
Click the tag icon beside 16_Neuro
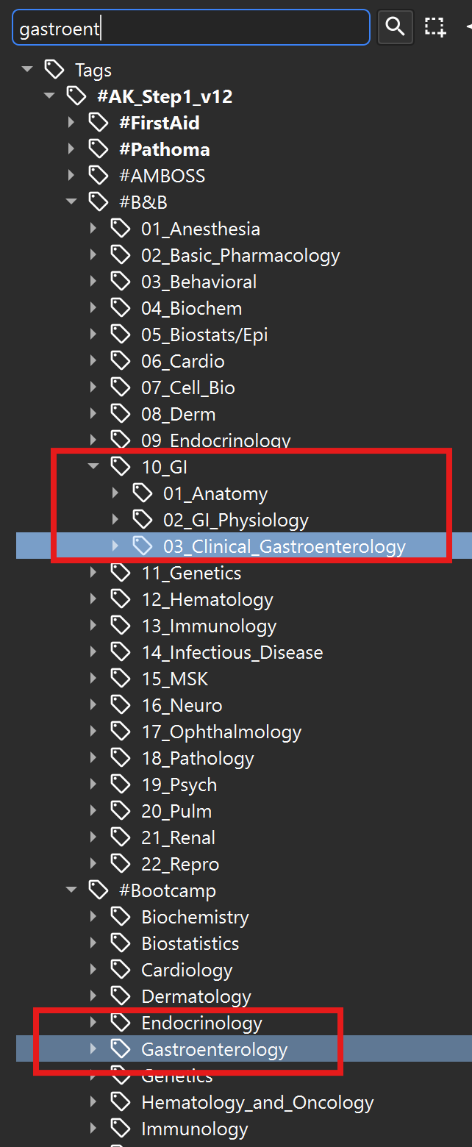[x=121, y=705]
